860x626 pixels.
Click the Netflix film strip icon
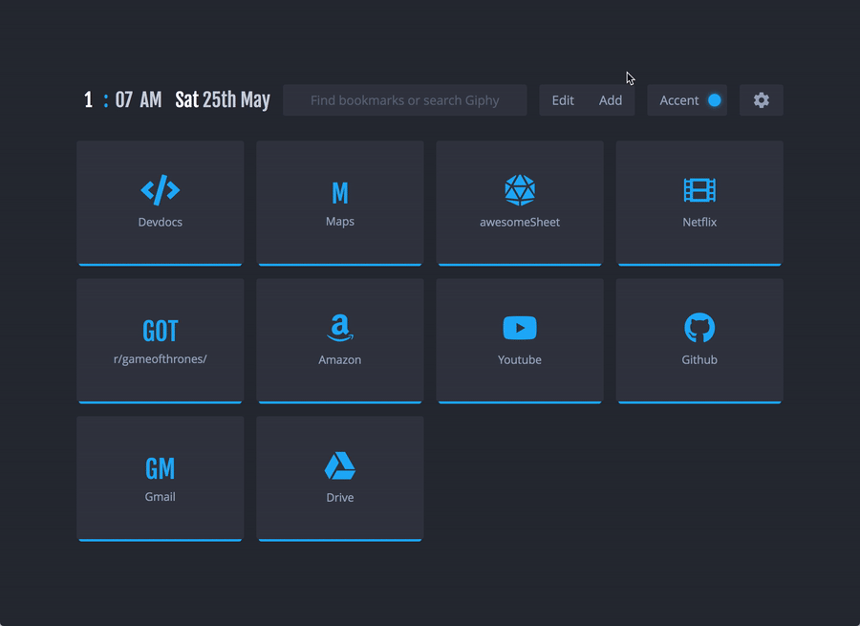click(699, 190)
